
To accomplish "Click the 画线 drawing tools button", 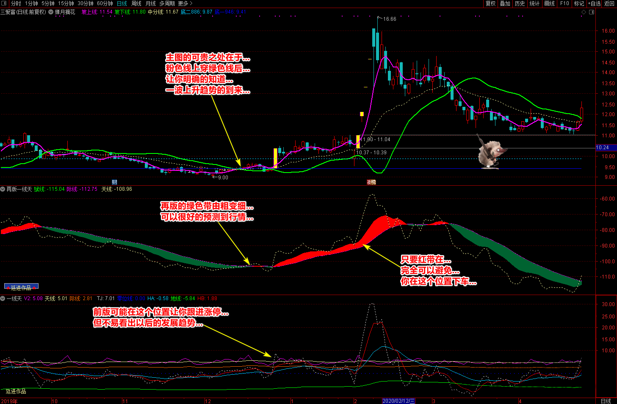I will point(549,3).
